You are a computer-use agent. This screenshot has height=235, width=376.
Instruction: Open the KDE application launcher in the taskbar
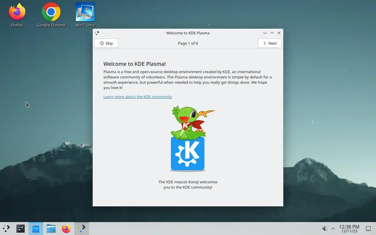(6, 228)
